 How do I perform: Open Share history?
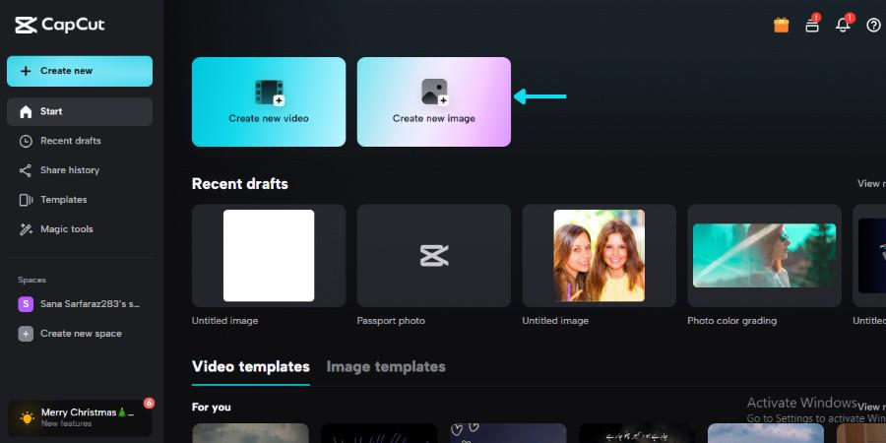80,170
